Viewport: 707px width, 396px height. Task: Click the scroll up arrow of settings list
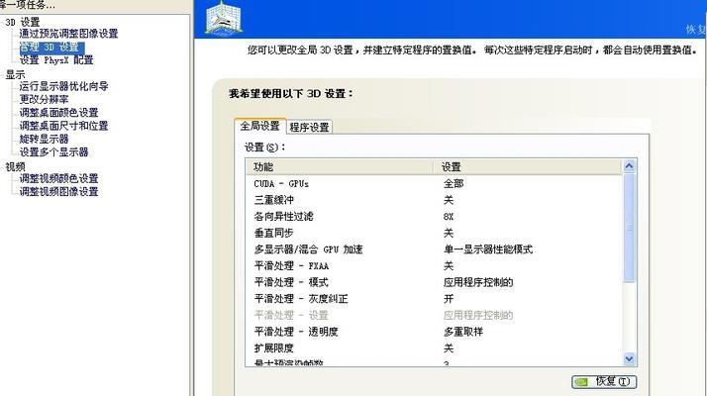[629, 166]
